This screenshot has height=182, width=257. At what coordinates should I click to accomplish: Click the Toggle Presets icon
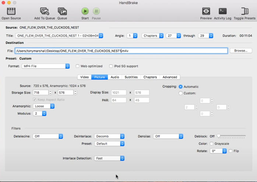(x=244, y=11)
